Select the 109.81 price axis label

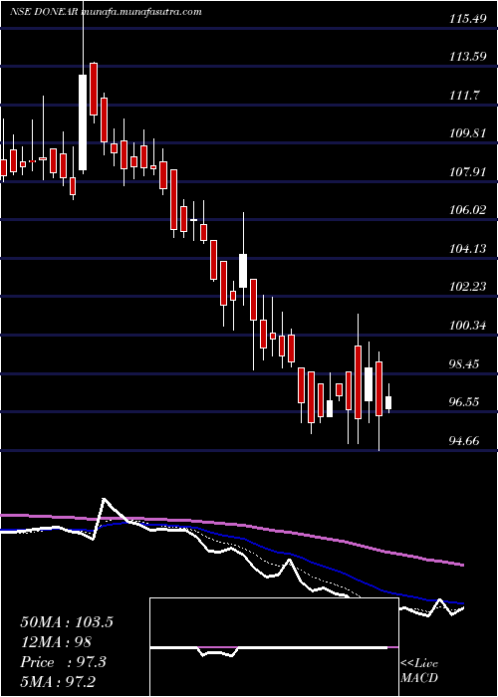tap(467, 132)
